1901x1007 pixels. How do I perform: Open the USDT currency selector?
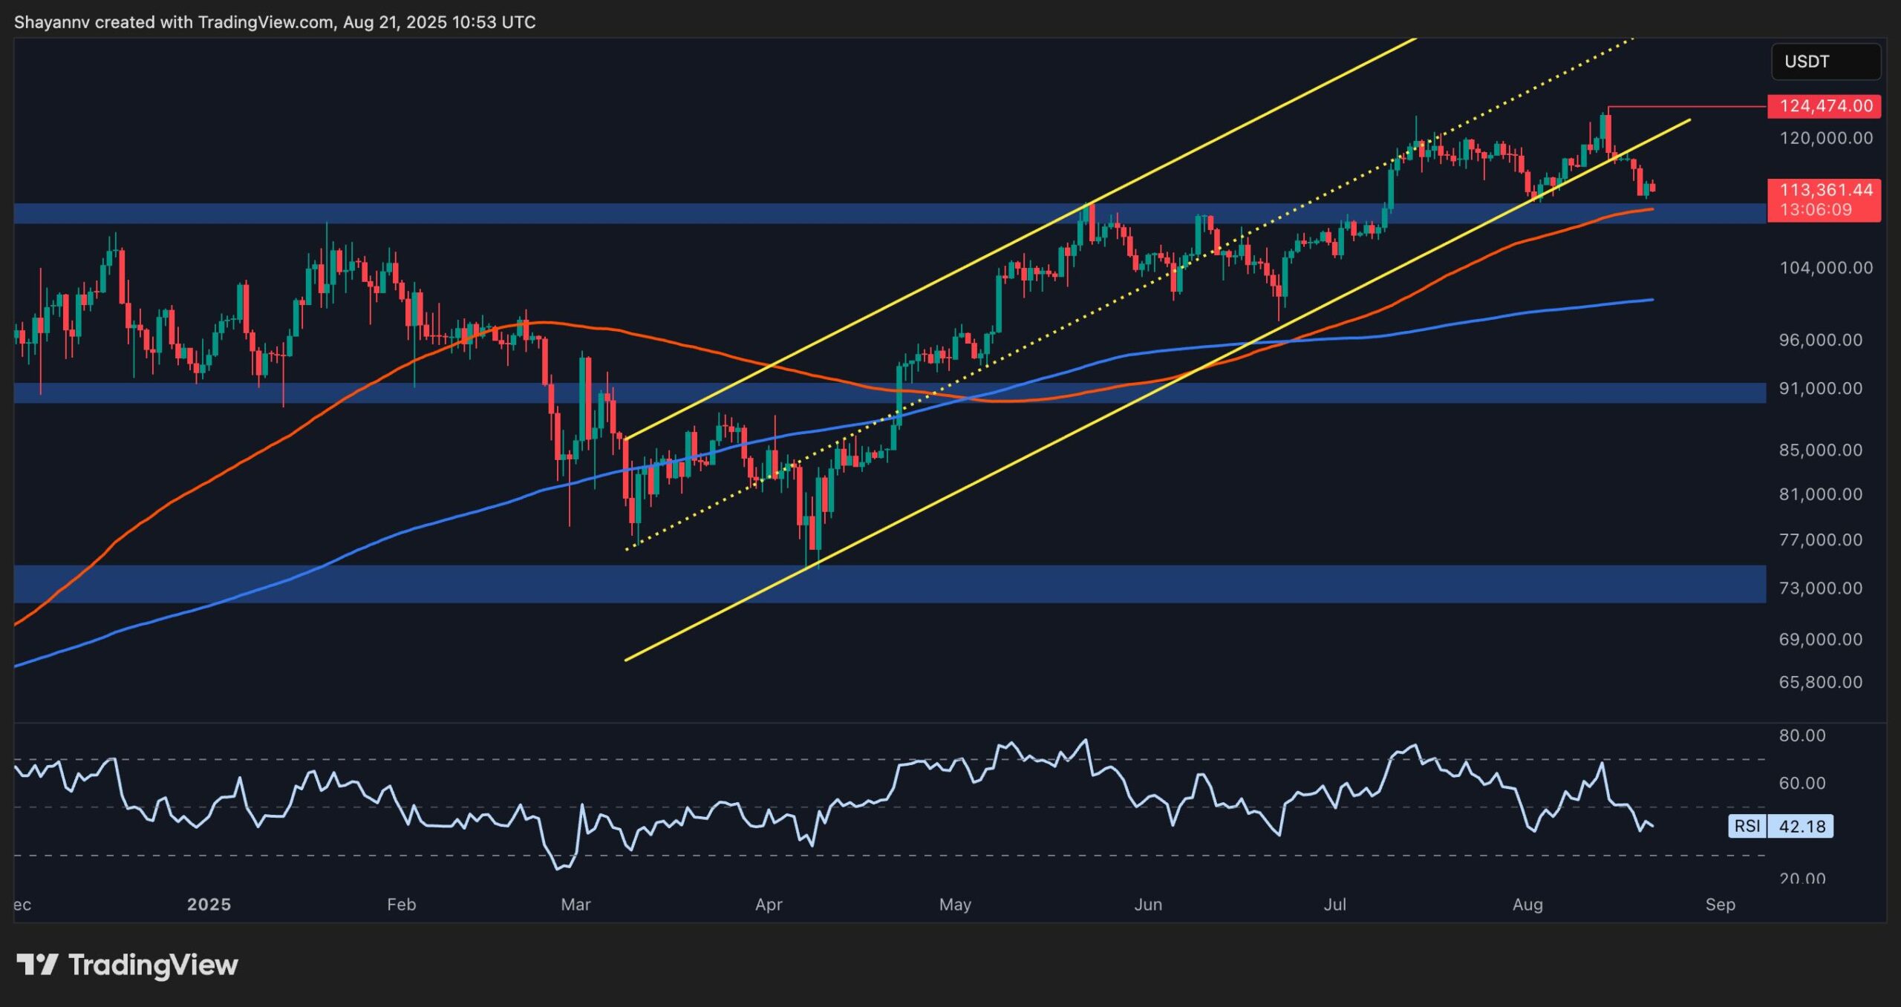point(1825,62)
